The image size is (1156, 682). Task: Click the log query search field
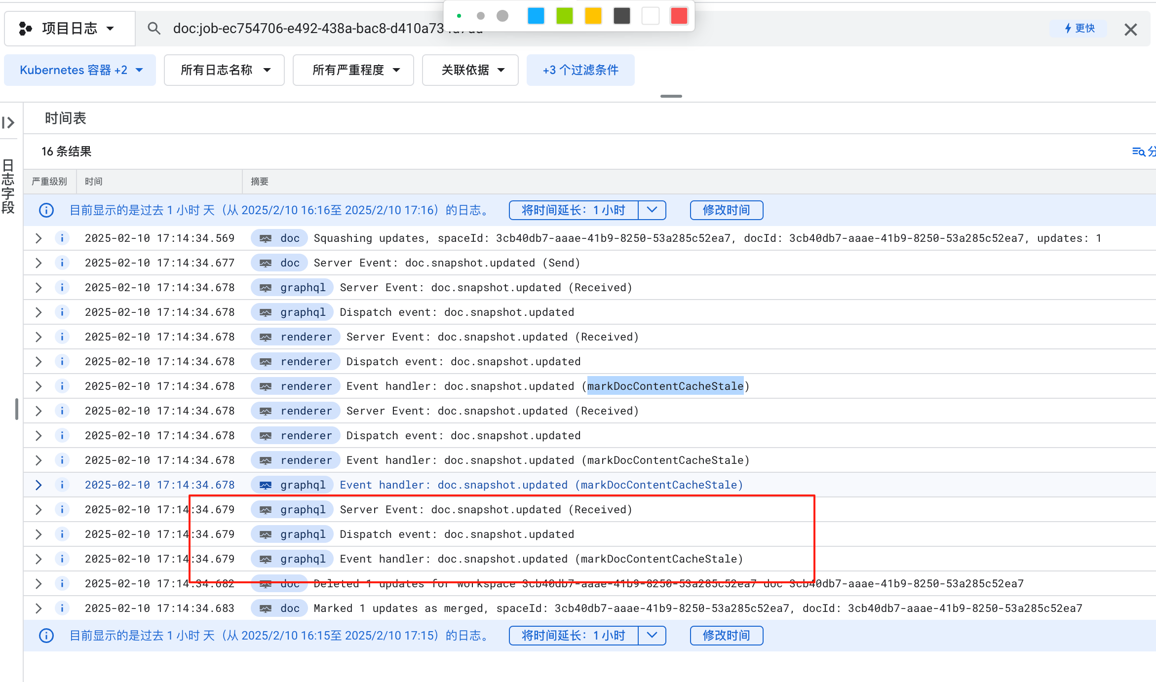306,29
